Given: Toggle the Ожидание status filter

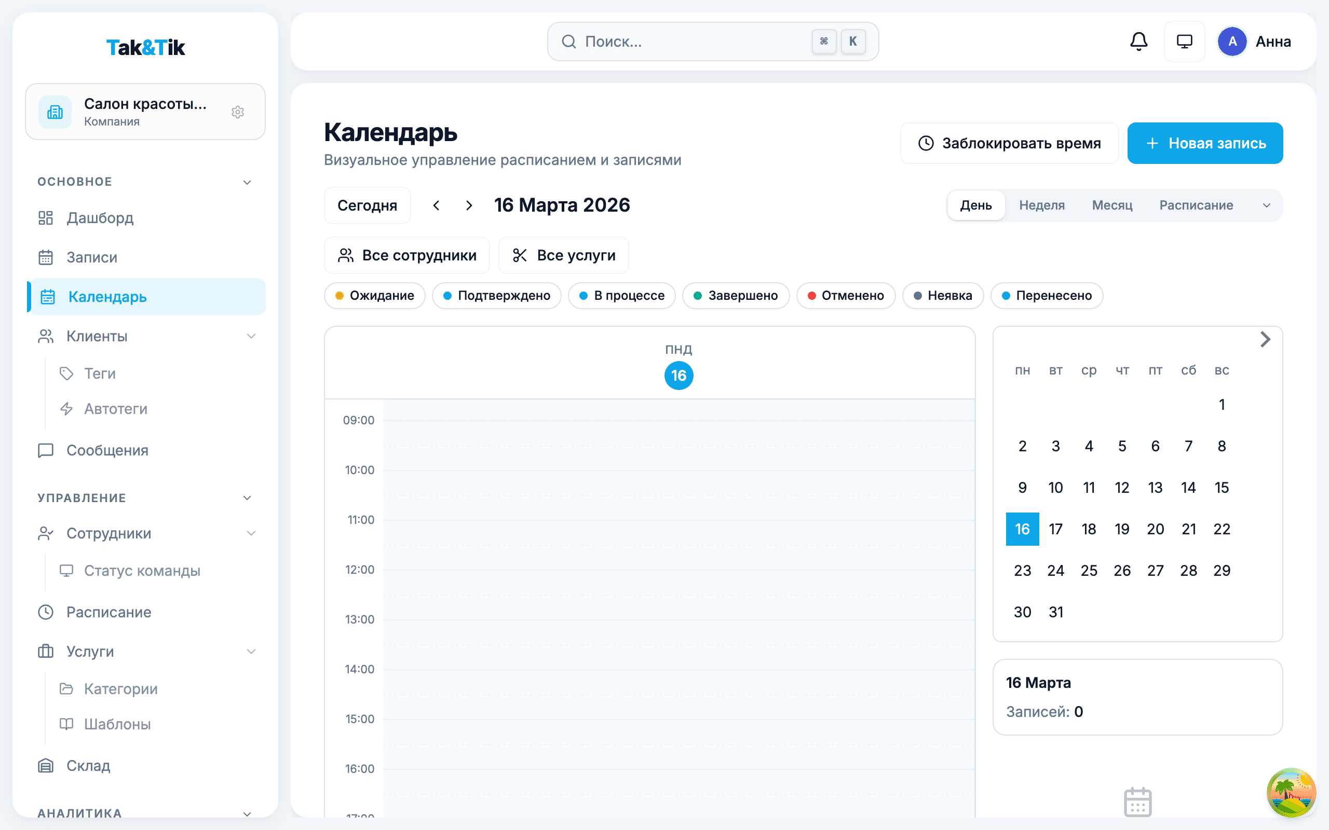Looking at the screenshot, I should pos(374,296).
